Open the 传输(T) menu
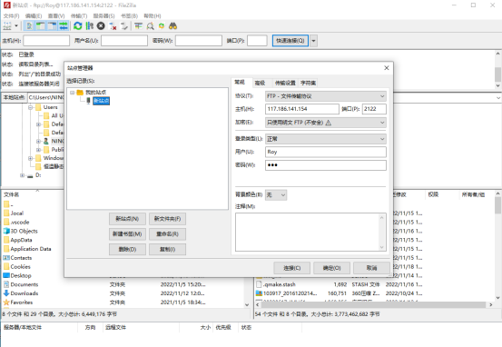This screenshot has width=502, height=347. (79, 15)
